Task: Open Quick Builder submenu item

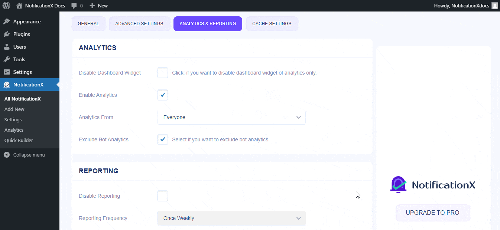Action: pyautogui.click(x=19, y=141)
